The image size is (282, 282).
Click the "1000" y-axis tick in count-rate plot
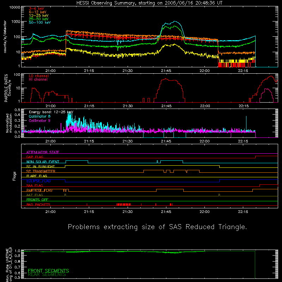click(16, 22)
